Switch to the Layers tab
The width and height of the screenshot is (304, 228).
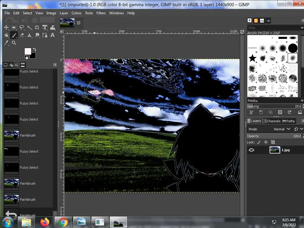tap(254, 121)
